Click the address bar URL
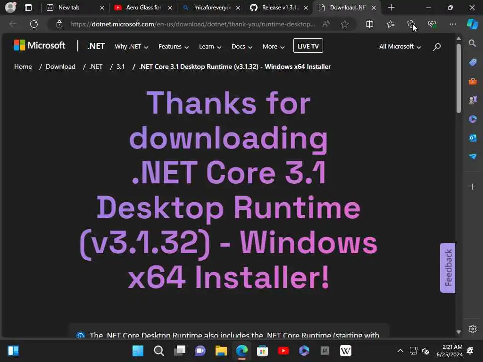This screenshot has height=362, width=483. click(x=192, y=24)
